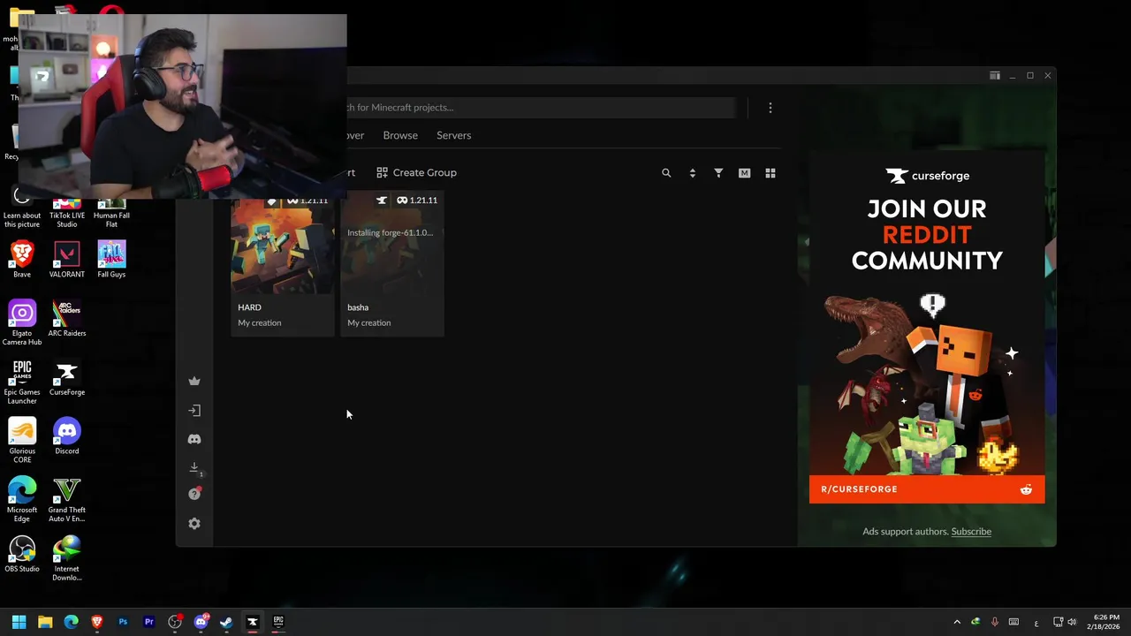
Task: Open Human Fall Flat desktop shortcut
Action: [x=111, y=212]
